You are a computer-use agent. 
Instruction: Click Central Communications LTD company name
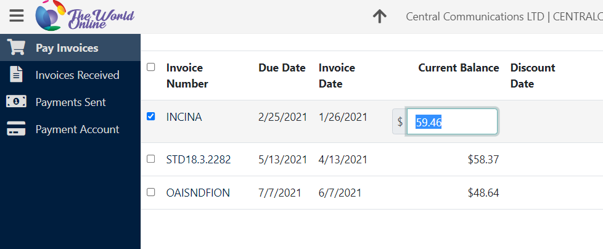coord(475,17)
